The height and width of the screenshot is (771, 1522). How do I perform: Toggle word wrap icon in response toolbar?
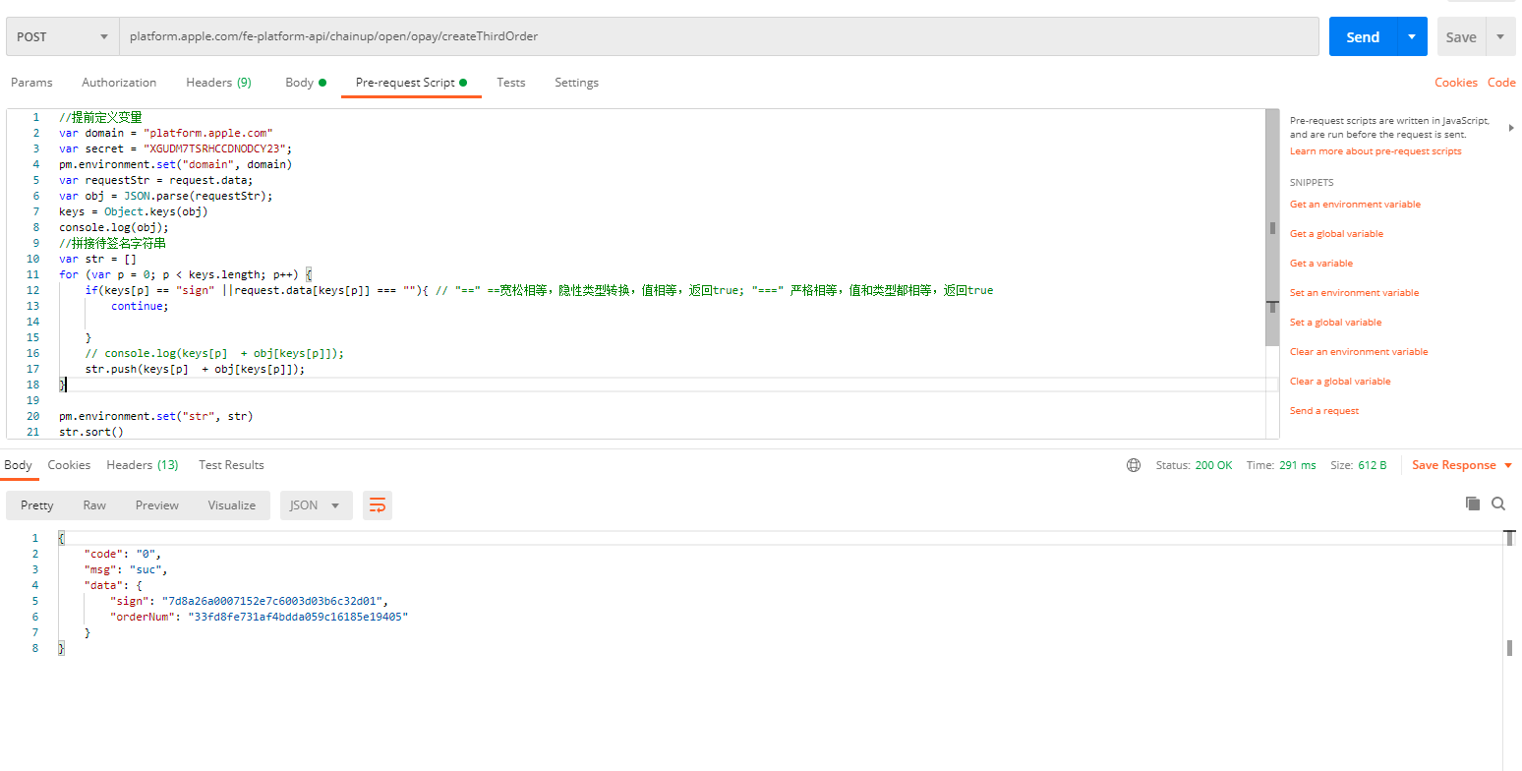(378, 505)
